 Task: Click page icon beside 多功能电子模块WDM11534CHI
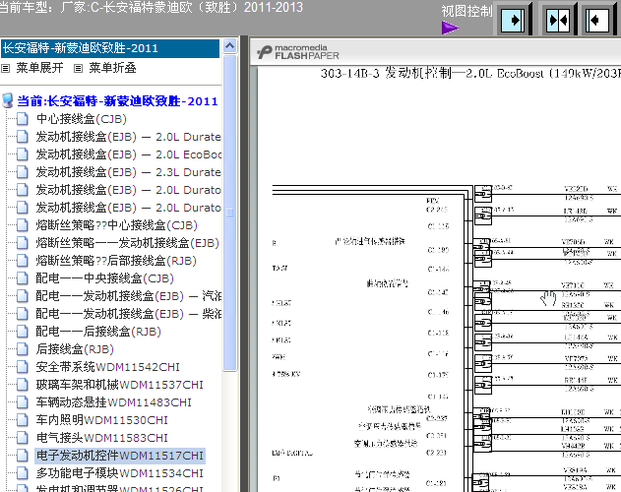tap(23, 473)
